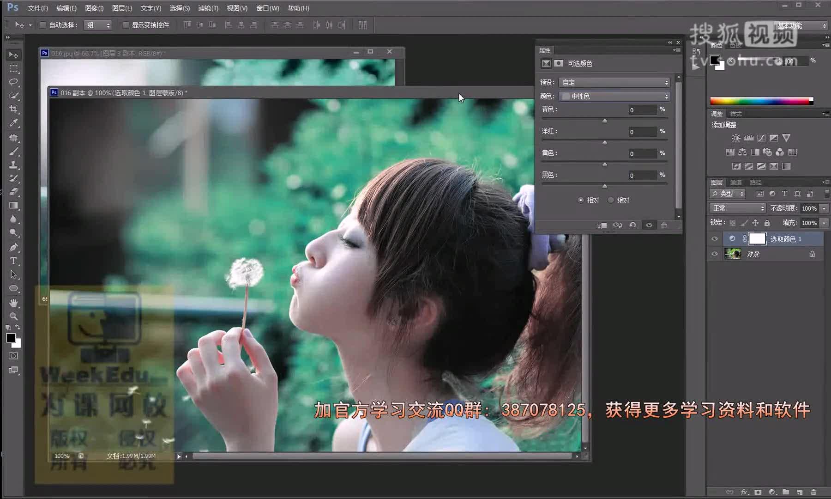Viewport: 831px width, 499px height.
Task: Open the 正常 blending mode dropdown
Action: point(737,208)
